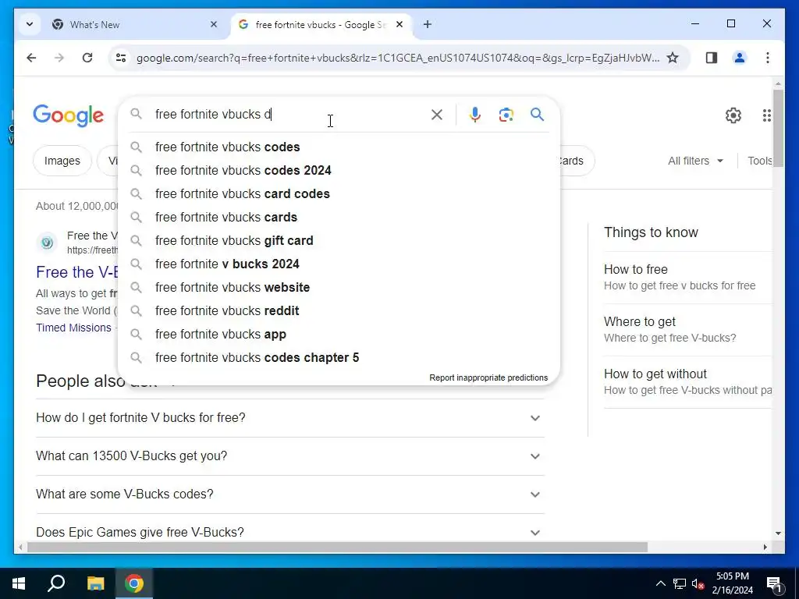
Task: Choose suggestion 'free fortnite vbucks codes 2024'
Action: (x=339, y=171)
